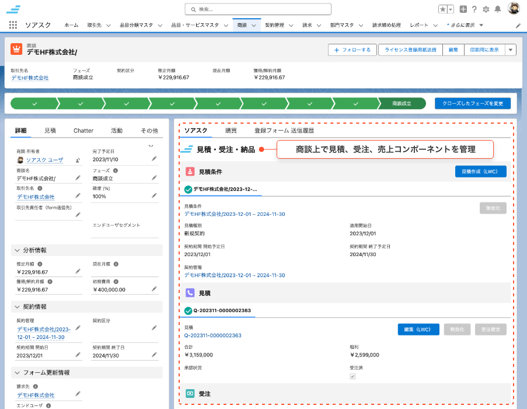Edit navigation bar with pencil icon
Viewport: 527px width, 409px height.
(x=518, y=26)
